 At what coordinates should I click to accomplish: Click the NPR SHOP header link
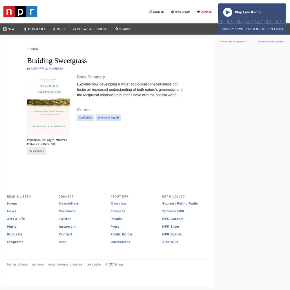(x=182, y=12)
